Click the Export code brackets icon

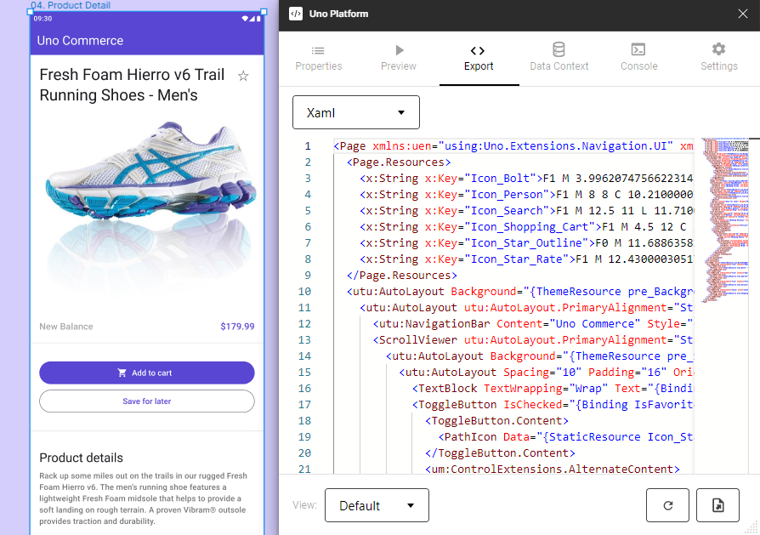pos(478,50)
